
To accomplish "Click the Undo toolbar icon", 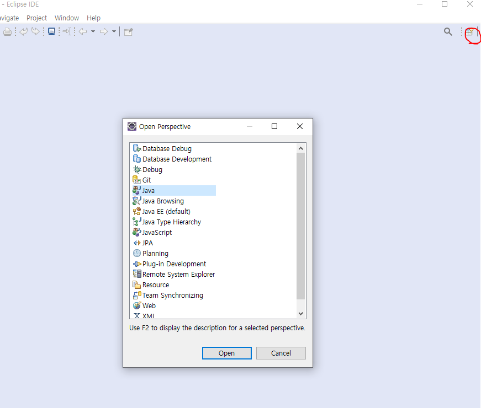I will coord(24,31).
